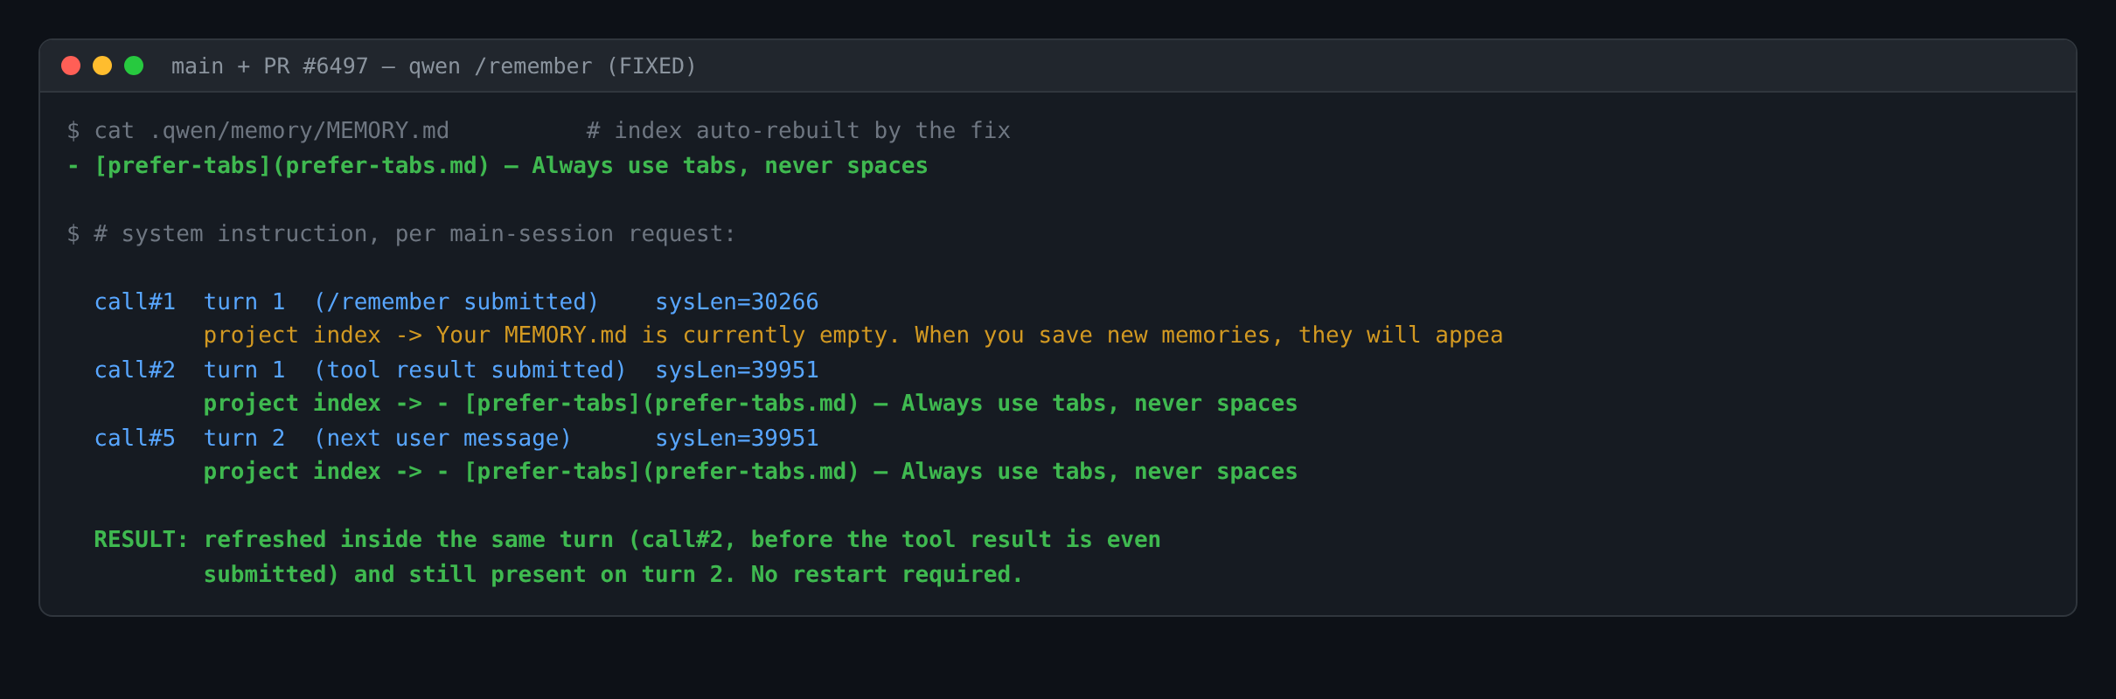Click '(next user message)' text
The height and width of the screenshot is (699, 2116).
click(442, 439)
